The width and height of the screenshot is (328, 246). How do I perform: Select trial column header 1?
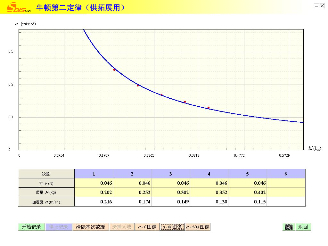coord(94,174)
